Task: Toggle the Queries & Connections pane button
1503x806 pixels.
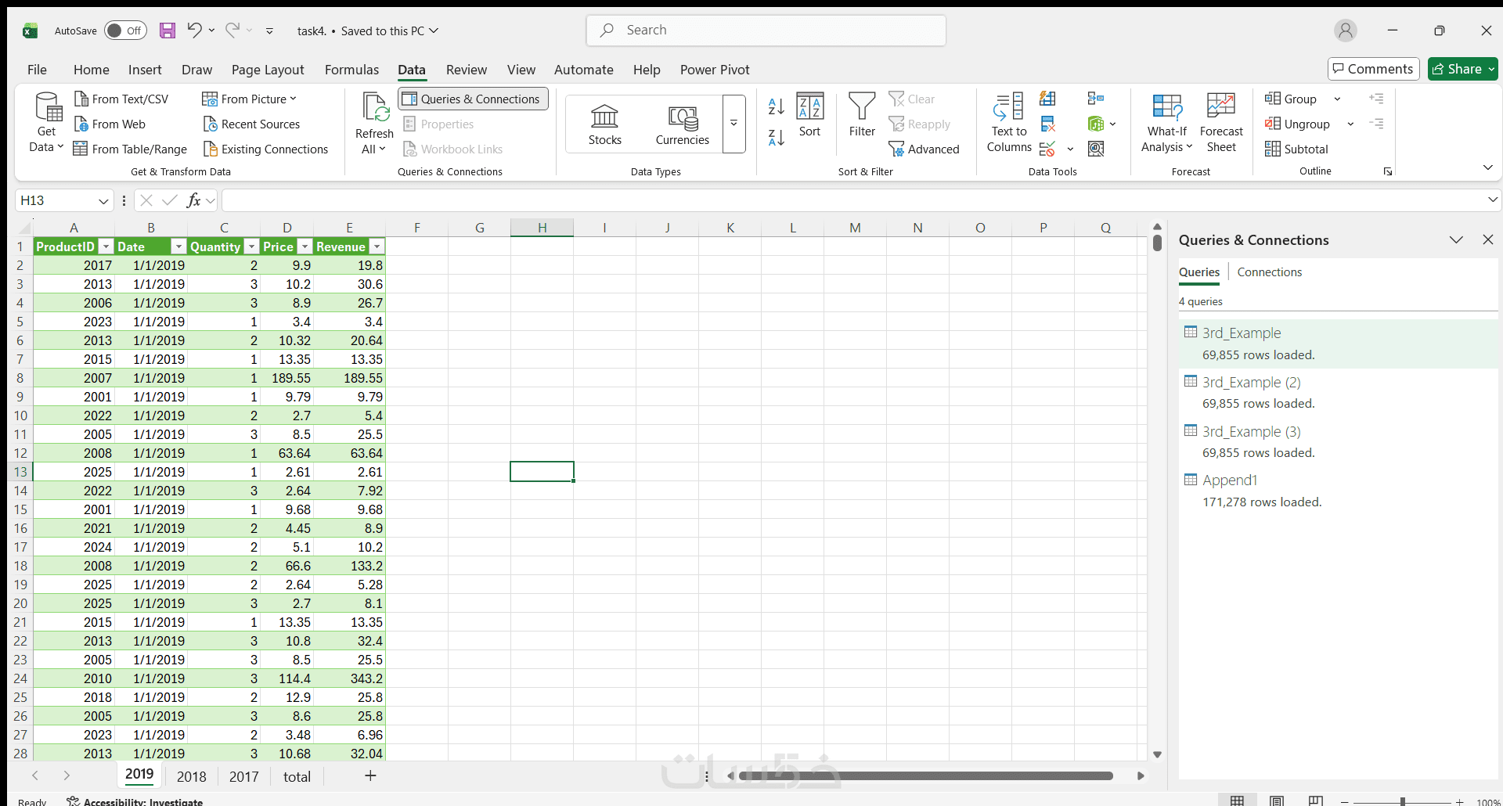Action: [473, 99]
